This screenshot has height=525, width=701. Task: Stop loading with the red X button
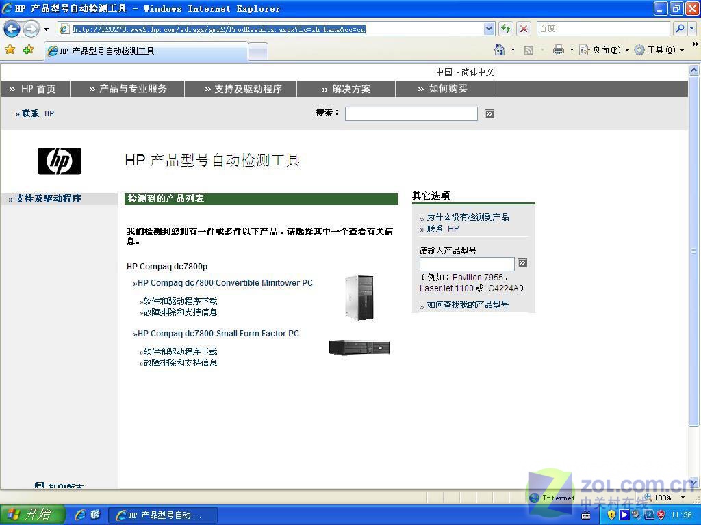tap(523, 29)
